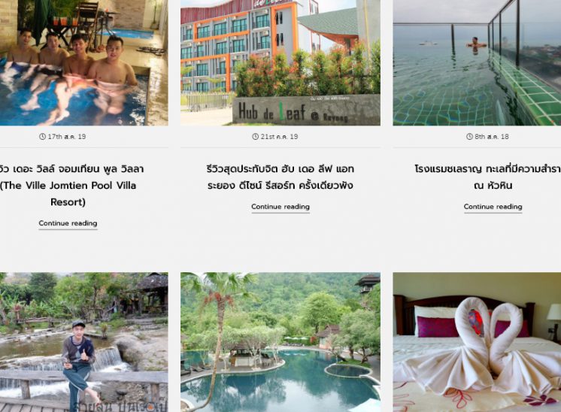The width and height of the screenshot is (561, 412).
Task: Click clock icon beside 21st ต.ค. 19
Action: [x=255, y=136]
